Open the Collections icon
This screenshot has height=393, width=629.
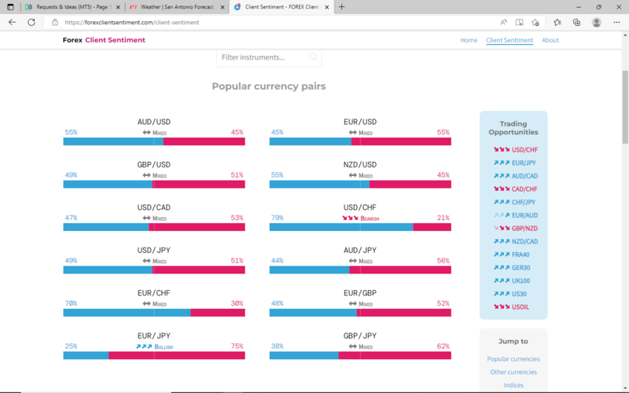[576, 22]
